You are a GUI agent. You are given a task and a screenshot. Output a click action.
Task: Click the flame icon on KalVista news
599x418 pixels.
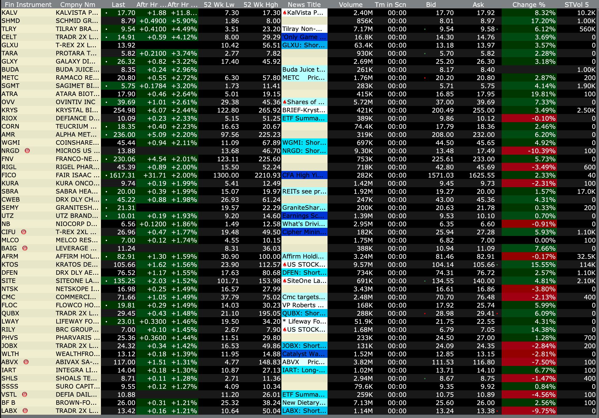tap(284, 13)
